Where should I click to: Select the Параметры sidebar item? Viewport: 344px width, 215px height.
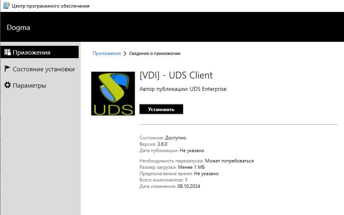(29, 86)
